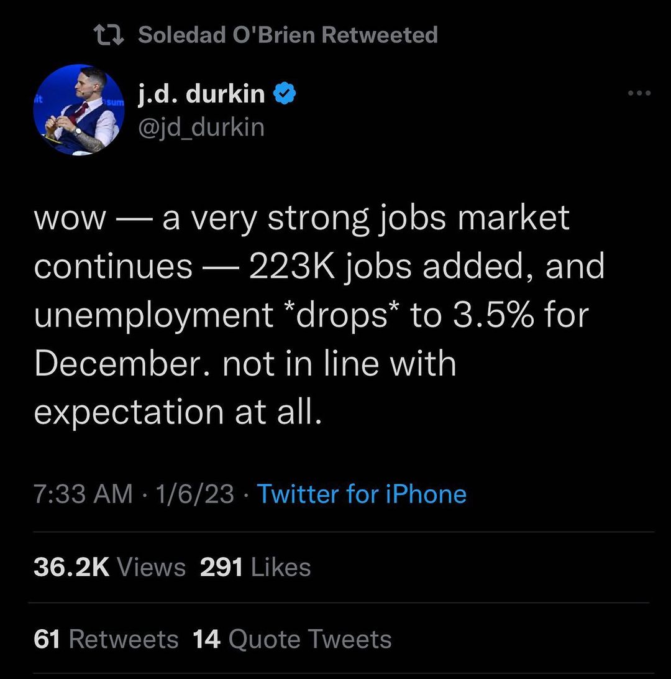671x679 pixels.
Task: Open the @jd_durkin handle
Action: [201, 127]
